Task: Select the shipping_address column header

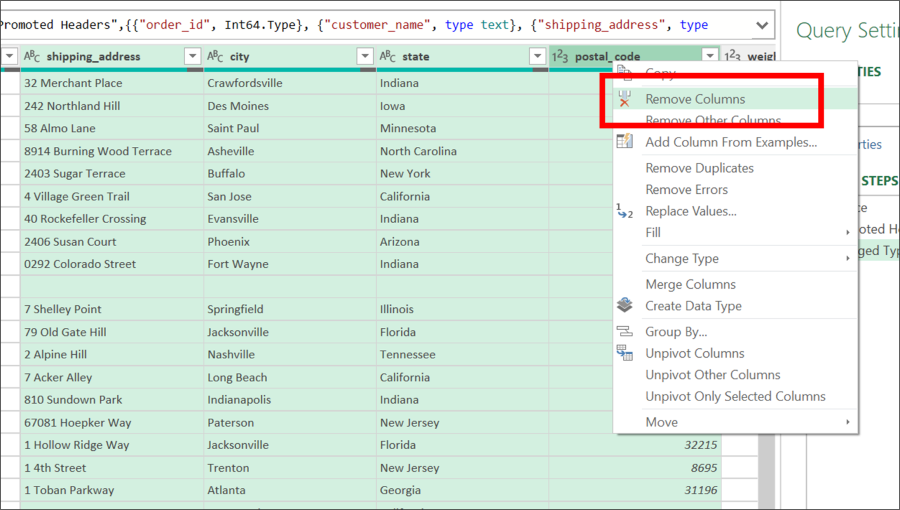Action: coord(112,56)
